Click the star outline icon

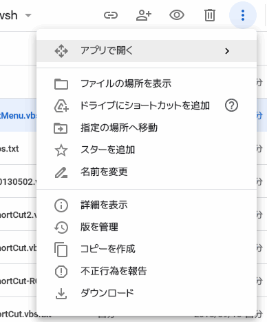tap(61, 150)
